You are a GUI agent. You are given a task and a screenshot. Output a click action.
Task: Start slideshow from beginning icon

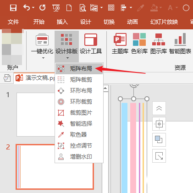[56, 8]
